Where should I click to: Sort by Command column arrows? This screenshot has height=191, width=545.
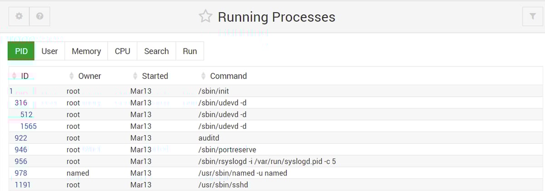(203, 76)
